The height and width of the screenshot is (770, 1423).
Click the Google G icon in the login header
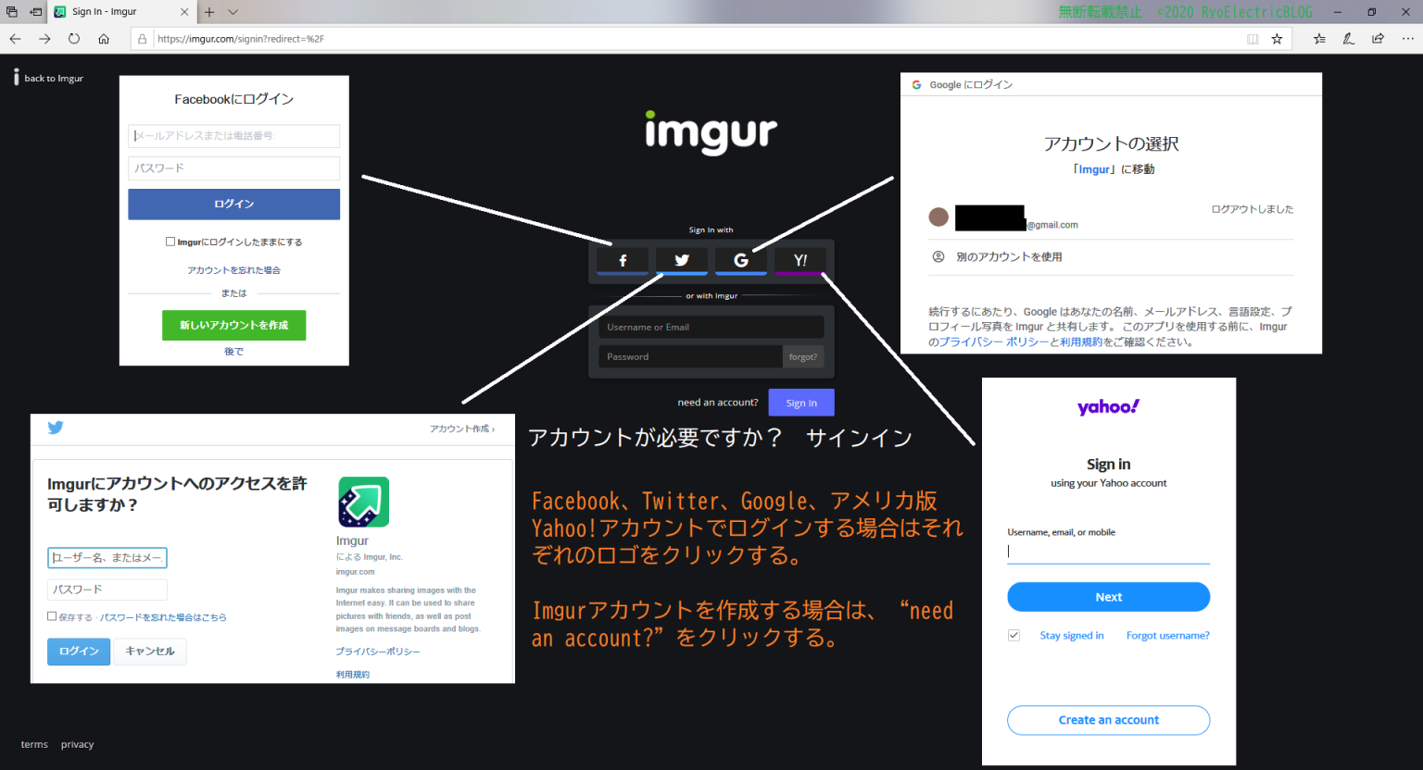coord(915,84)
